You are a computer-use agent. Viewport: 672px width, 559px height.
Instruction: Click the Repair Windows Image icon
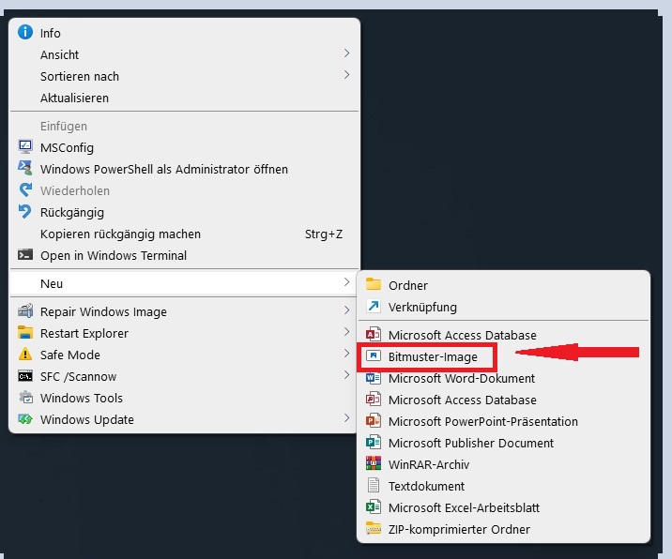pos(25,310)
